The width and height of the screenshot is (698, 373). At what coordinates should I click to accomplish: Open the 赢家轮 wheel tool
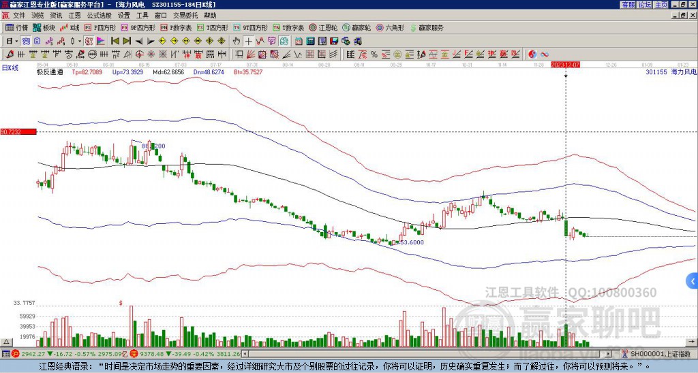coord(356,27)
